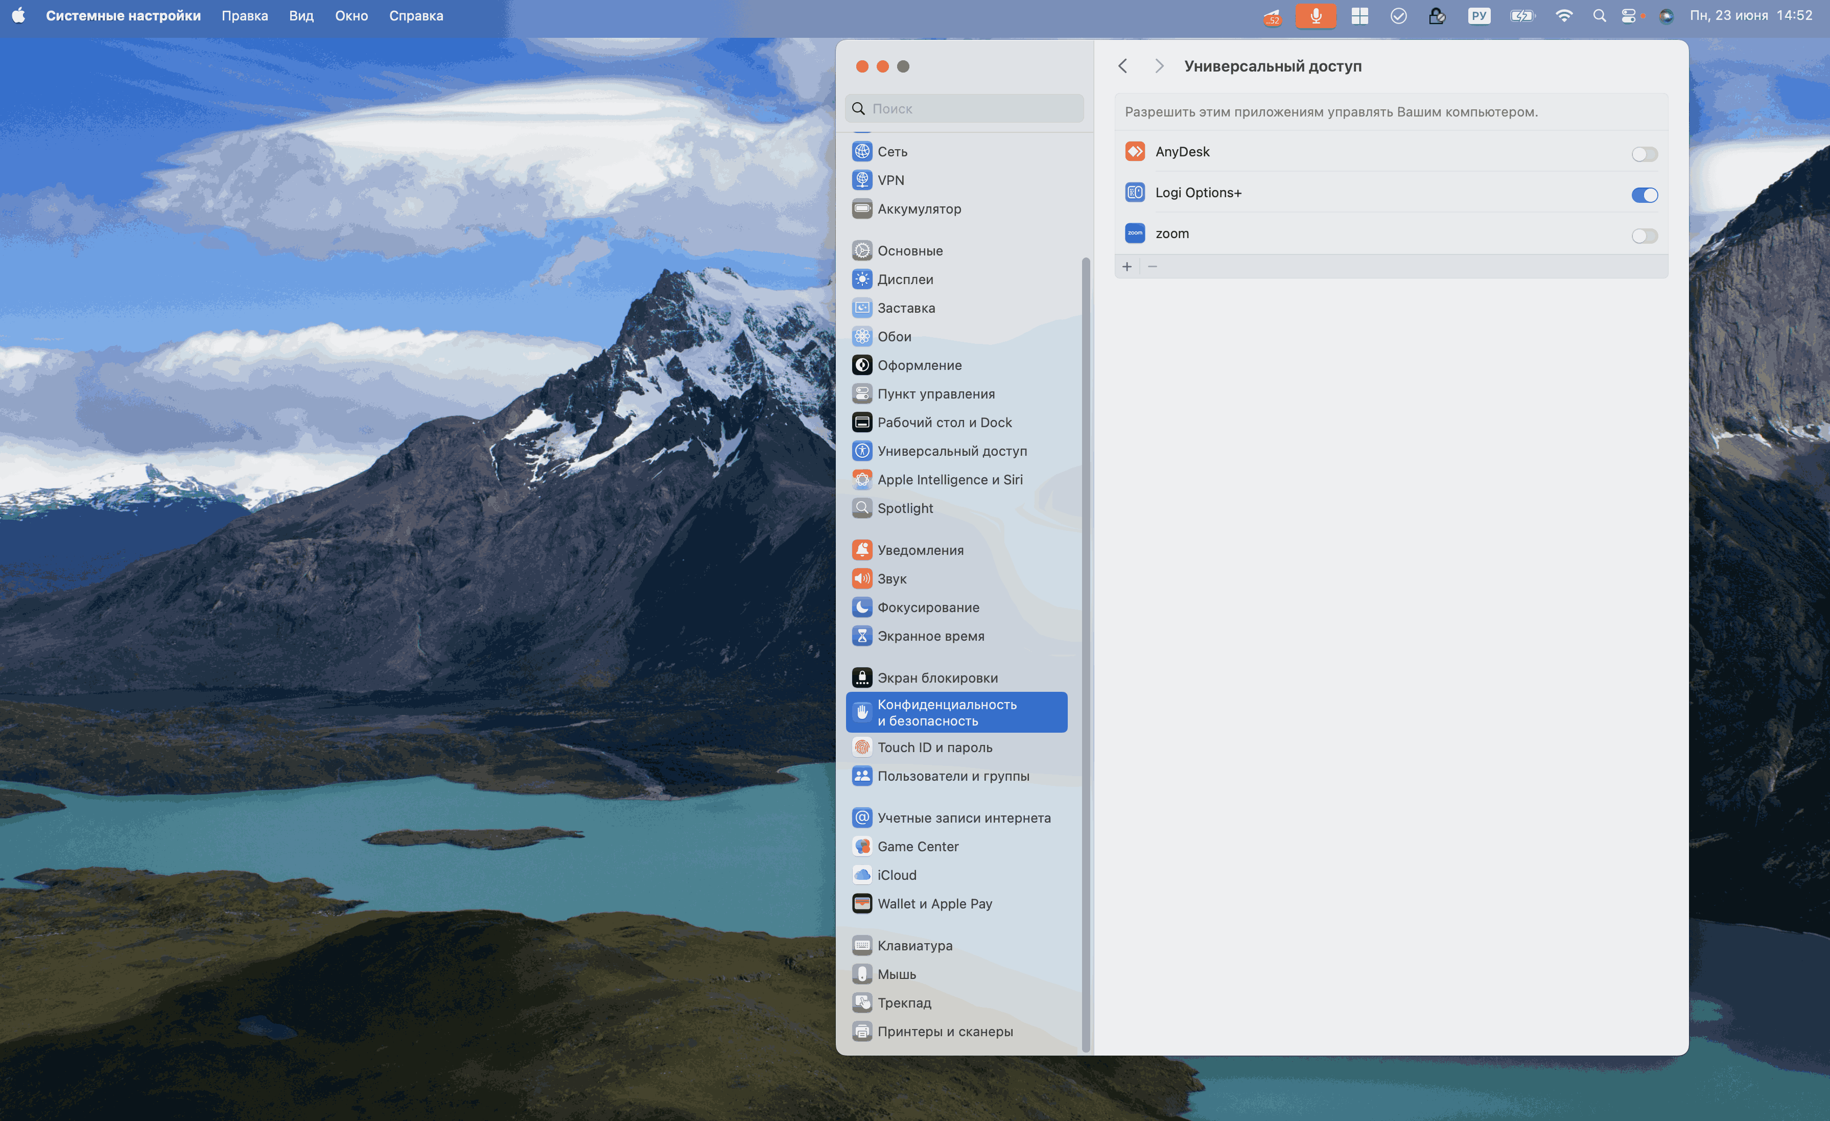This screenshot has height=1121, width=1830.
Task: Open Рабочий стол и Dock
Action: click(x=956, y=422)
